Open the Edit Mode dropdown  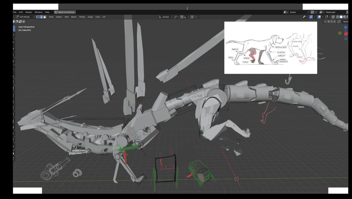pos(25,17)
